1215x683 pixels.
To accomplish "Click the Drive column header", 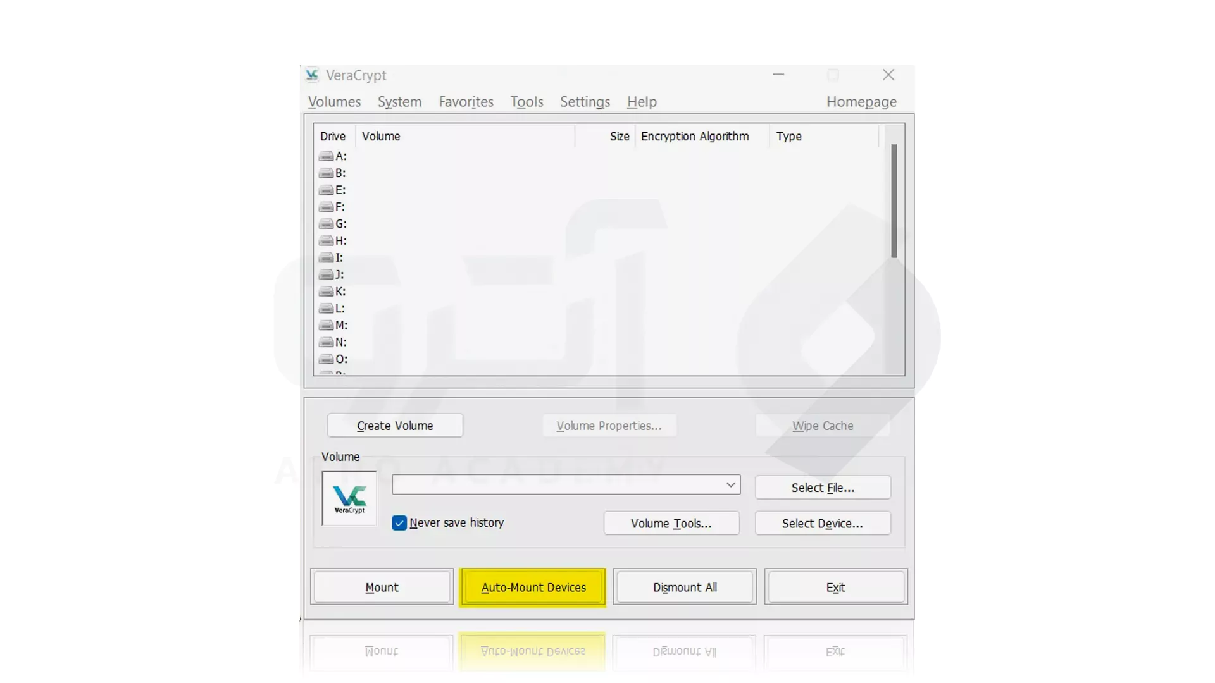I will 334,137.
